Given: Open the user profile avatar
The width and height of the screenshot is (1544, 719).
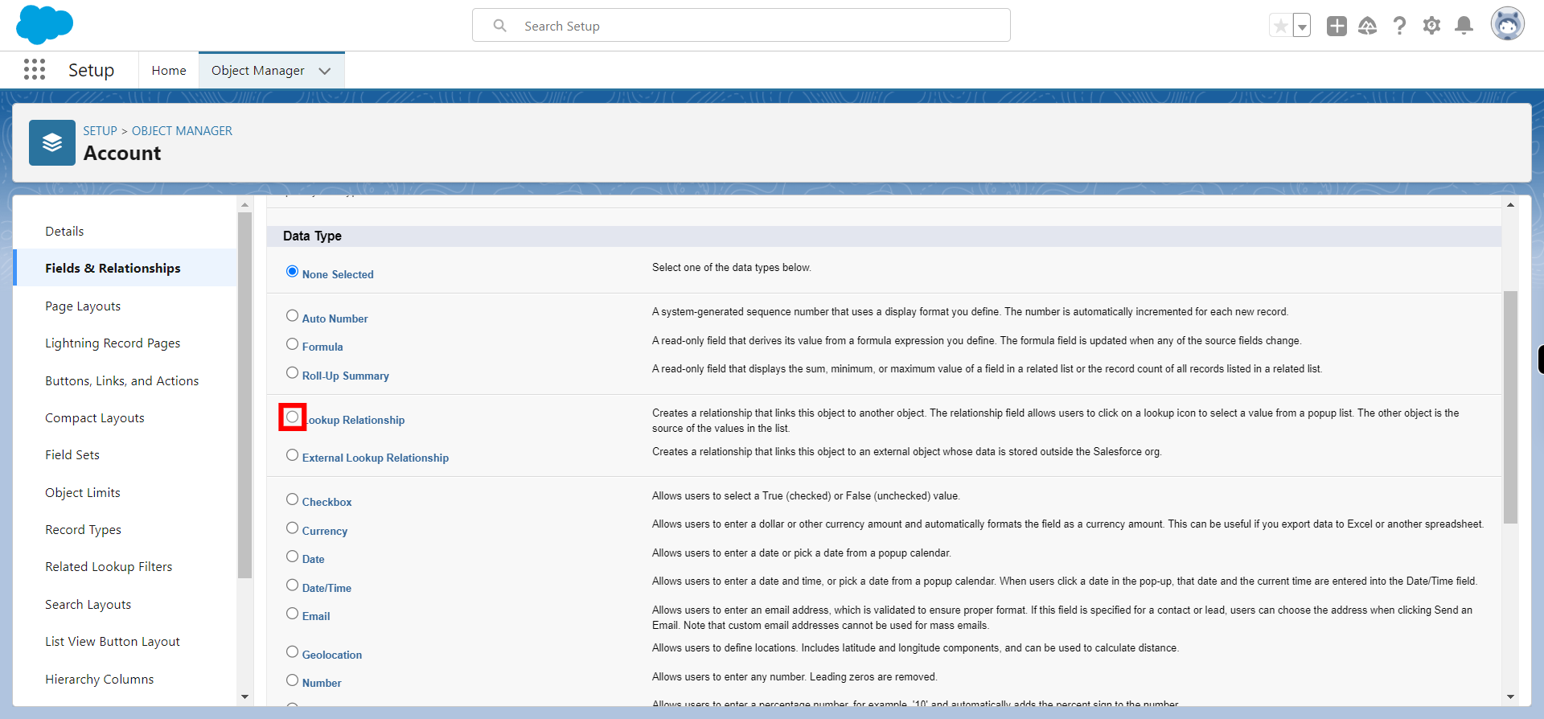Looking at the screenshot, I should click(1507, 24).
